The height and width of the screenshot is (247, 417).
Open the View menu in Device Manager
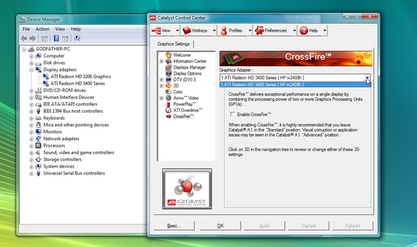pos(60,29)
